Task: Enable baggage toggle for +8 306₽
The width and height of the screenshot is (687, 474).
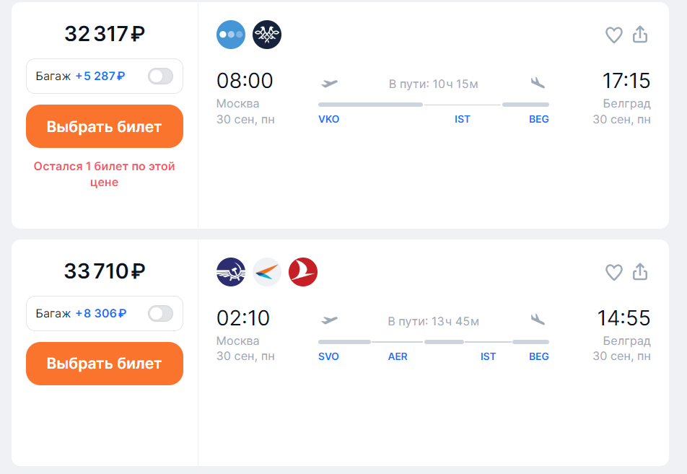Action: (x=160, y=313)
